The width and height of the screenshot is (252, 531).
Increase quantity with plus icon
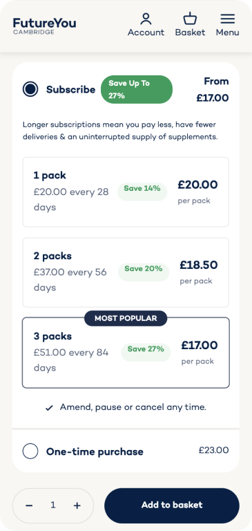pos(77,505)
